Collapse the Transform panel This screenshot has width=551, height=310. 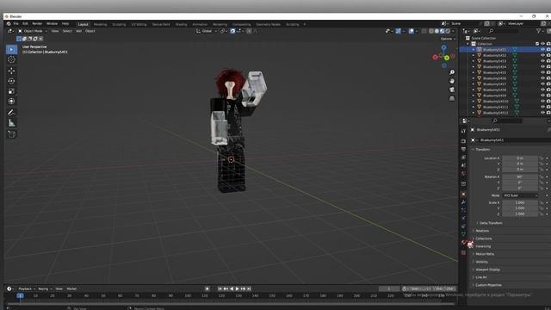click(482, 150)
